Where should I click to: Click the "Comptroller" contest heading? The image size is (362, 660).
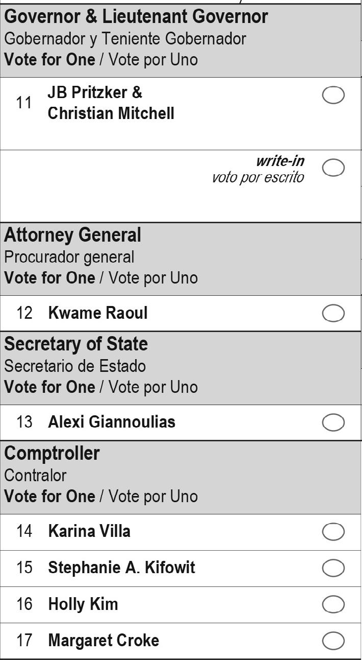coord(52,453)
